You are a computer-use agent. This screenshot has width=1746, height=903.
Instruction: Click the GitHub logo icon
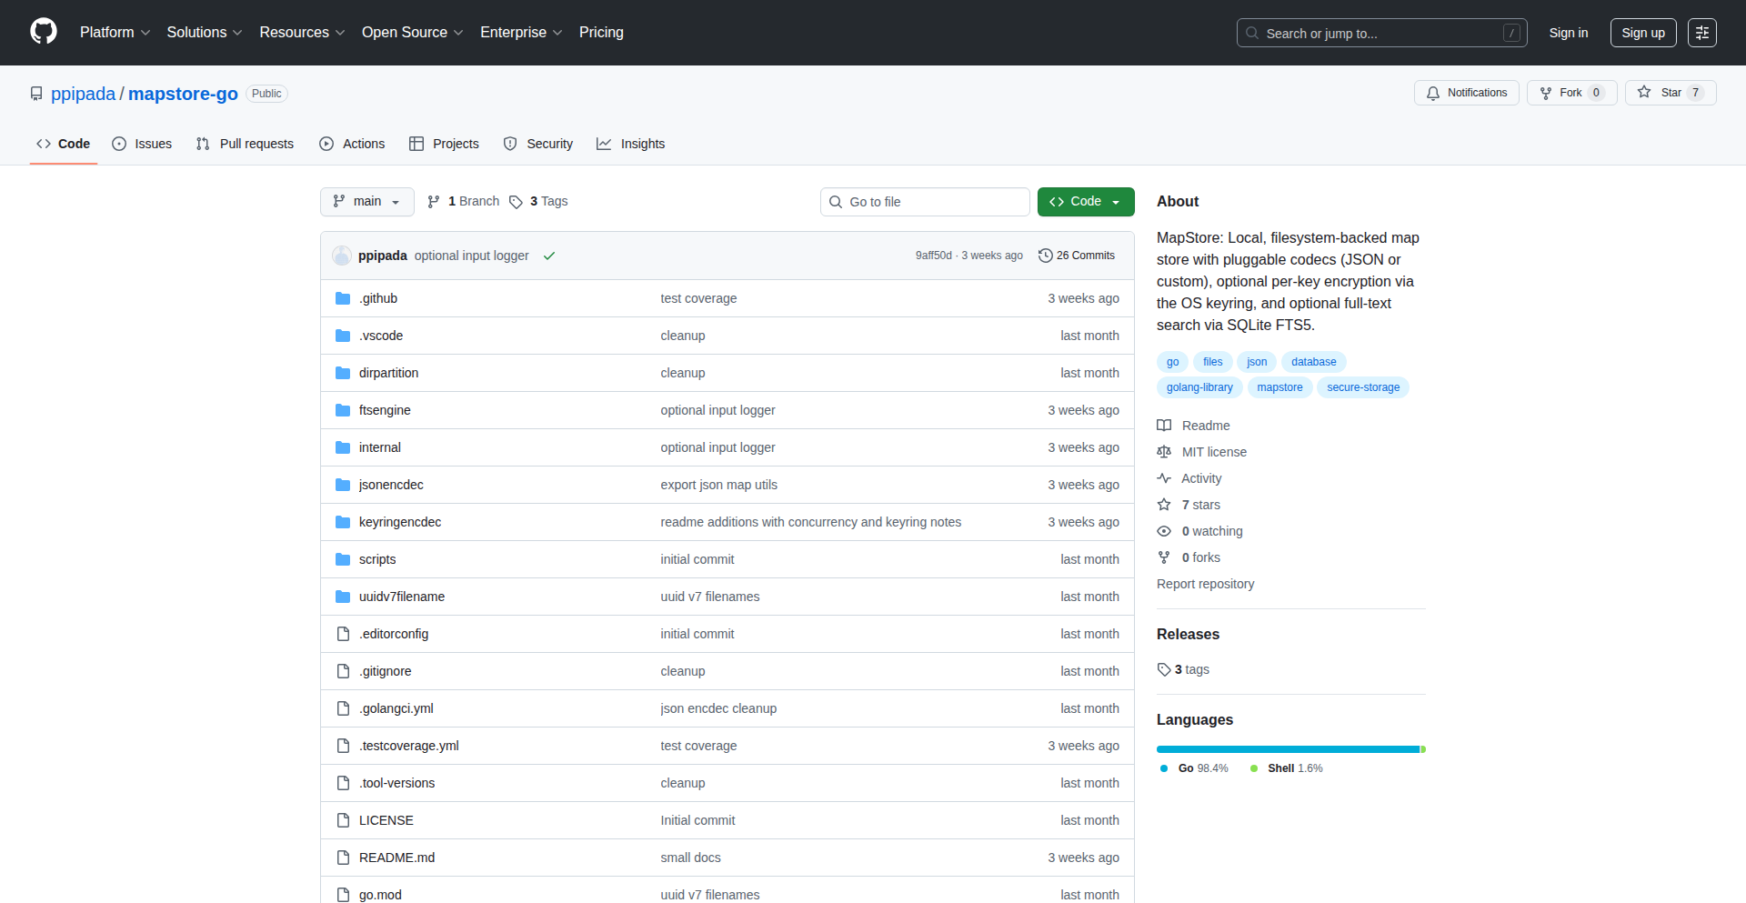point(44,32)
